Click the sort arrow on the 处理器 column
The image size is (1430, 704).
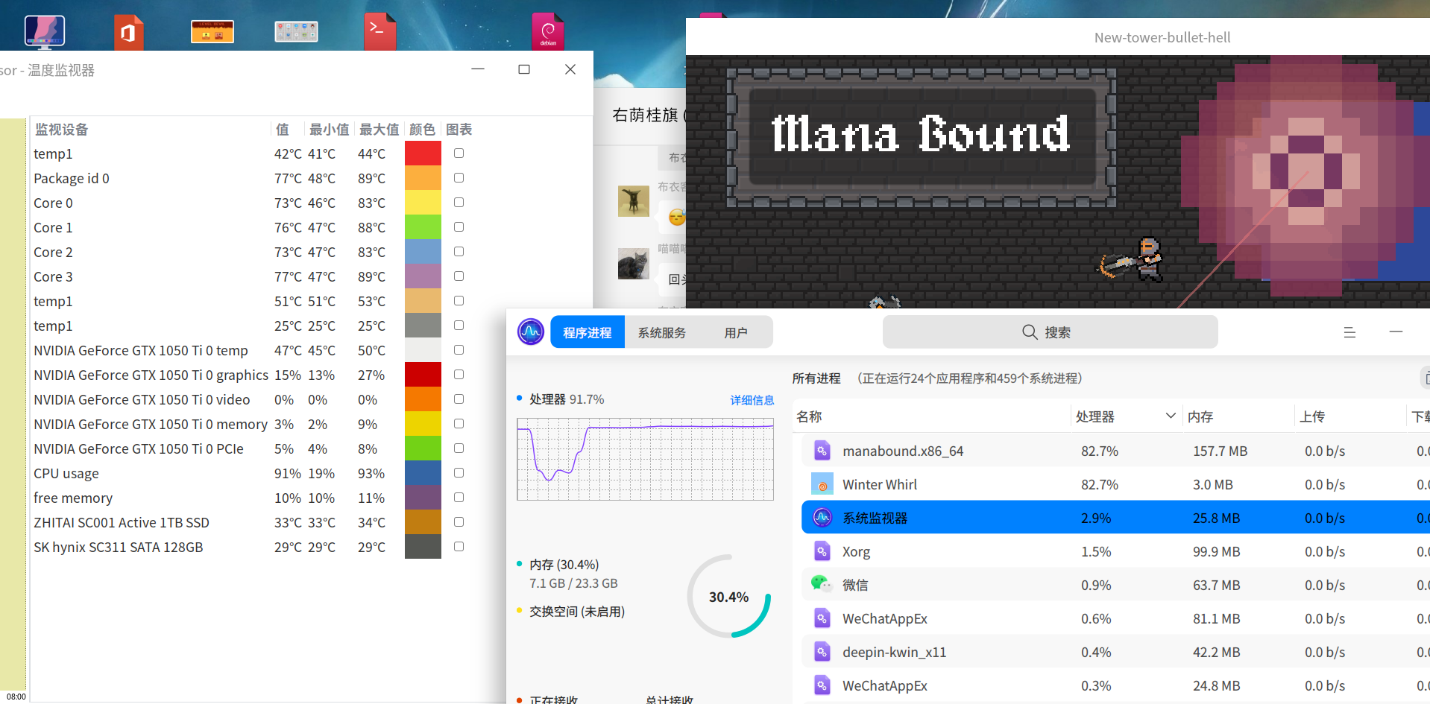[x=1170, y=416]
